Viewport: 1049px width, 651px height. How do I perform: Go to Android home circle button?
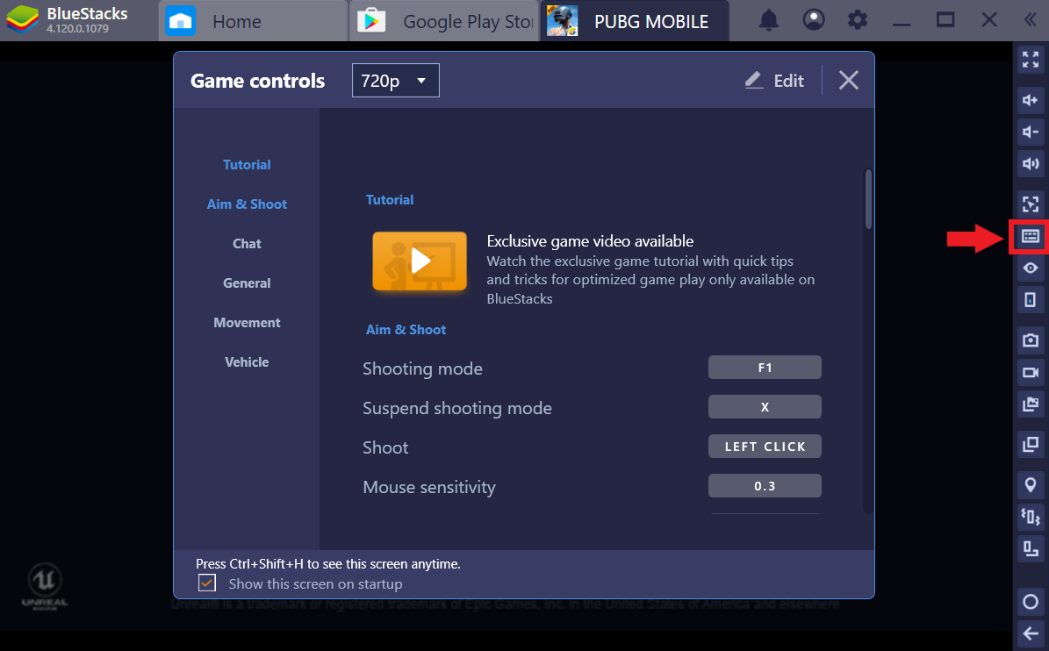point(1031,602)
